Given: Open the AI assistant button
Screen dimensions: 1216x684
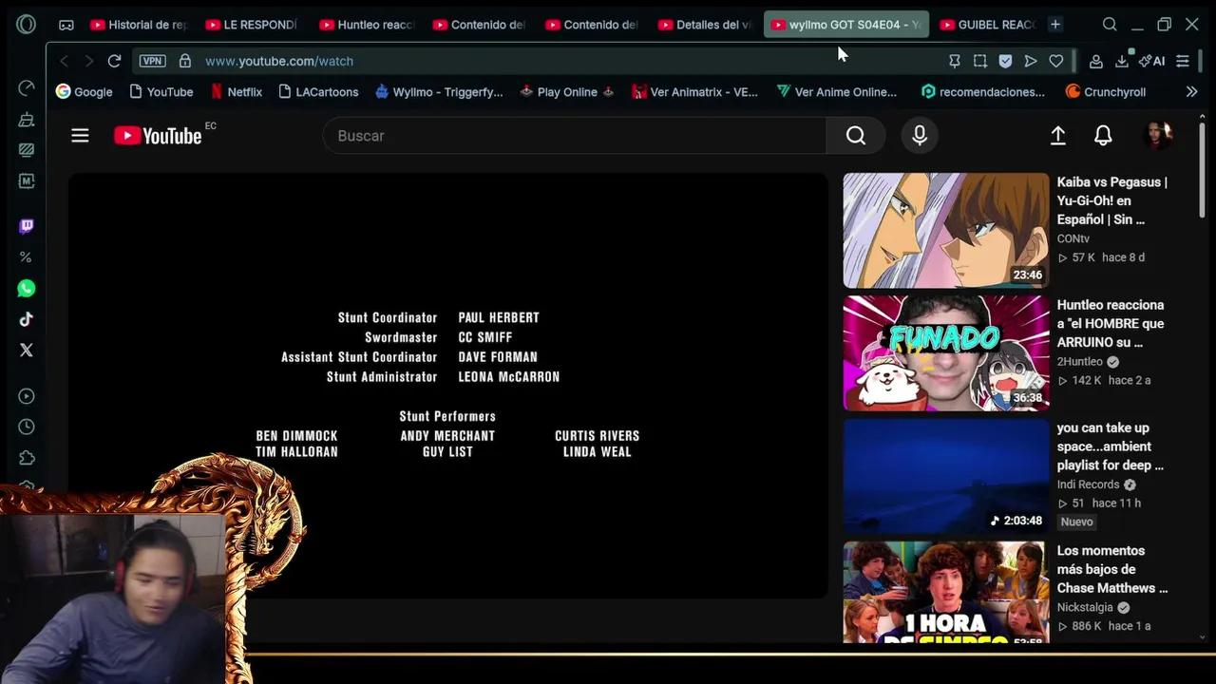Looking at the screenshot, I should click(1152, 61).
